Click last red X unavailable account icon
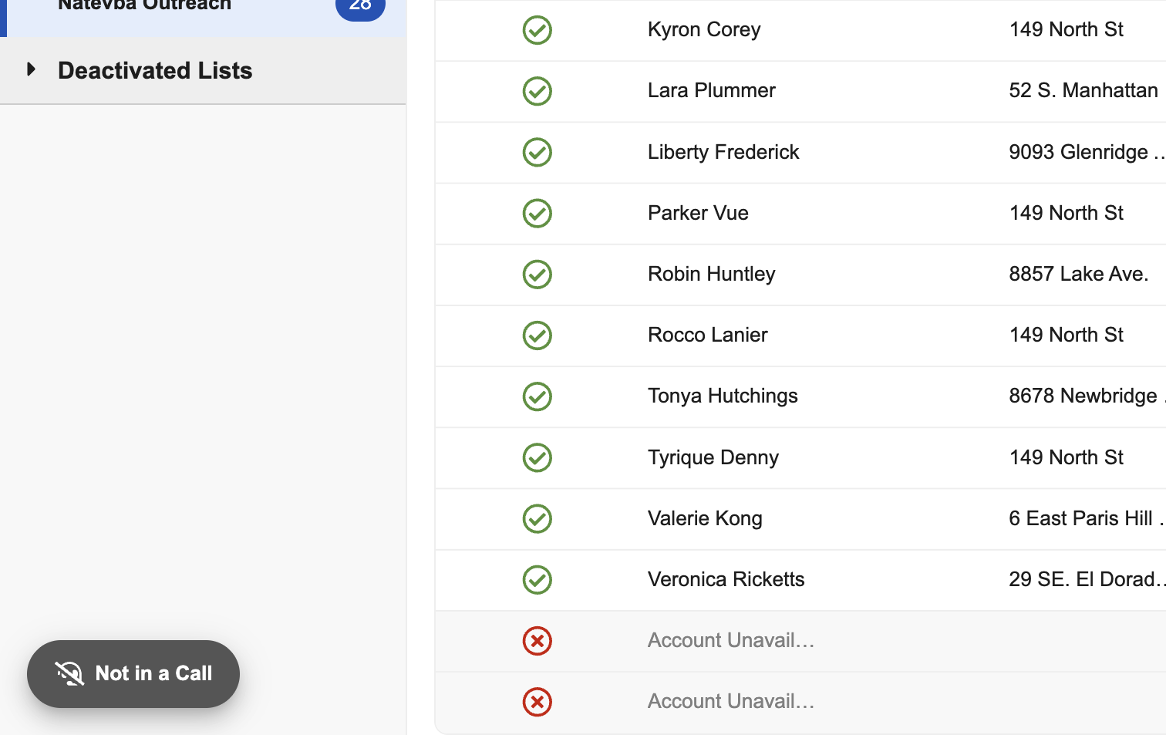Viewport: 1166px width, 735px height. (x=537, y=702)
